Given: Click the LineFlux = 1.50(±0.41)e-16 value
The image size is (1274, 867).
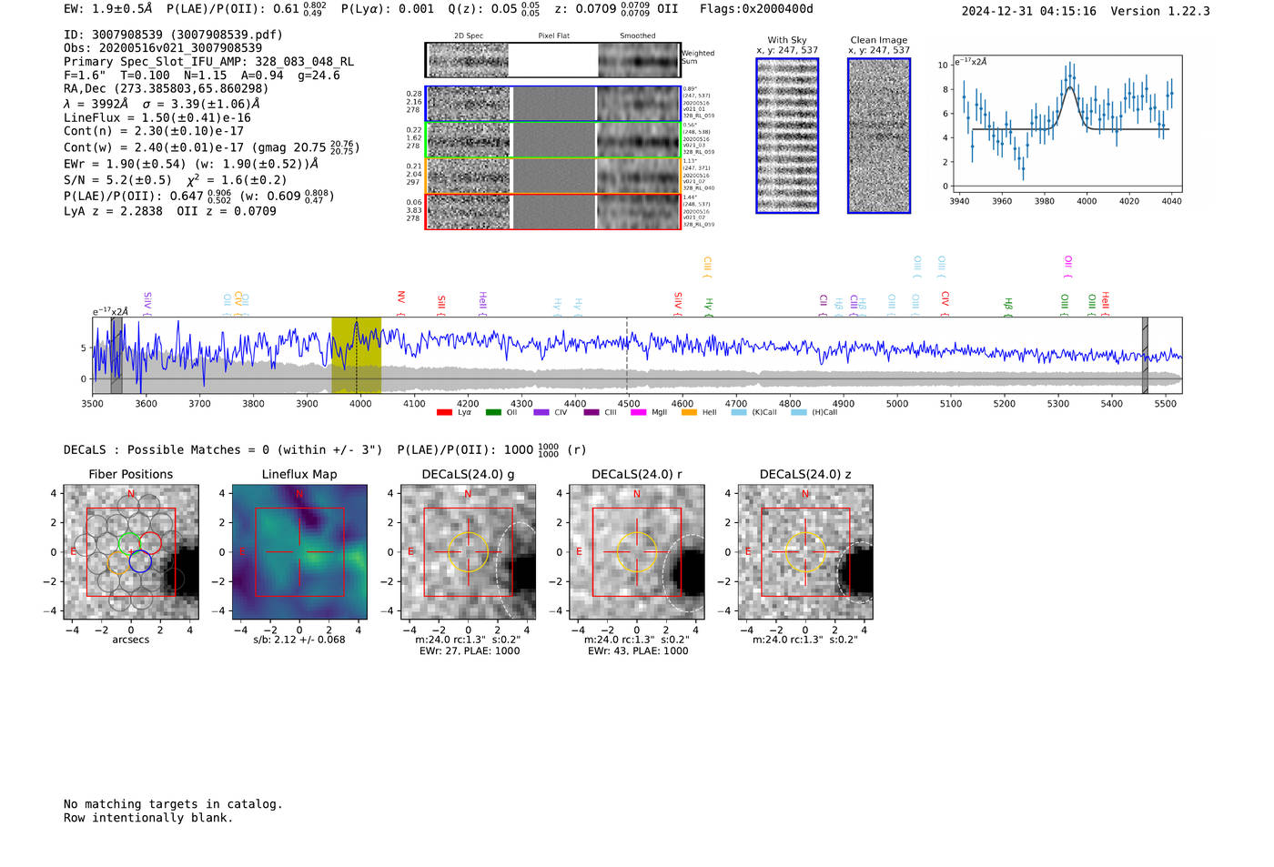Looking at the screenshot, I should [157, 118].
